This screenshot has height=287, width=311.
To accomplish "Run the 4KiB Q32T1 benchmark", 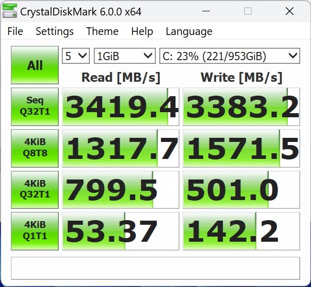I will coord(35,190).
